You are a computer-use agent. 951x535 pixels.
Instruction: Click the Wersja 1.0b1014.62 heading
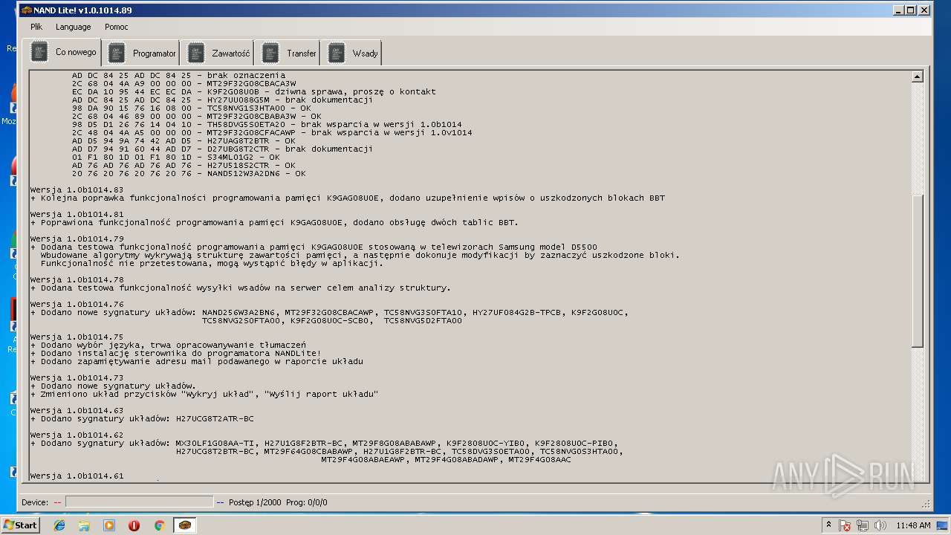pos(77,435)
